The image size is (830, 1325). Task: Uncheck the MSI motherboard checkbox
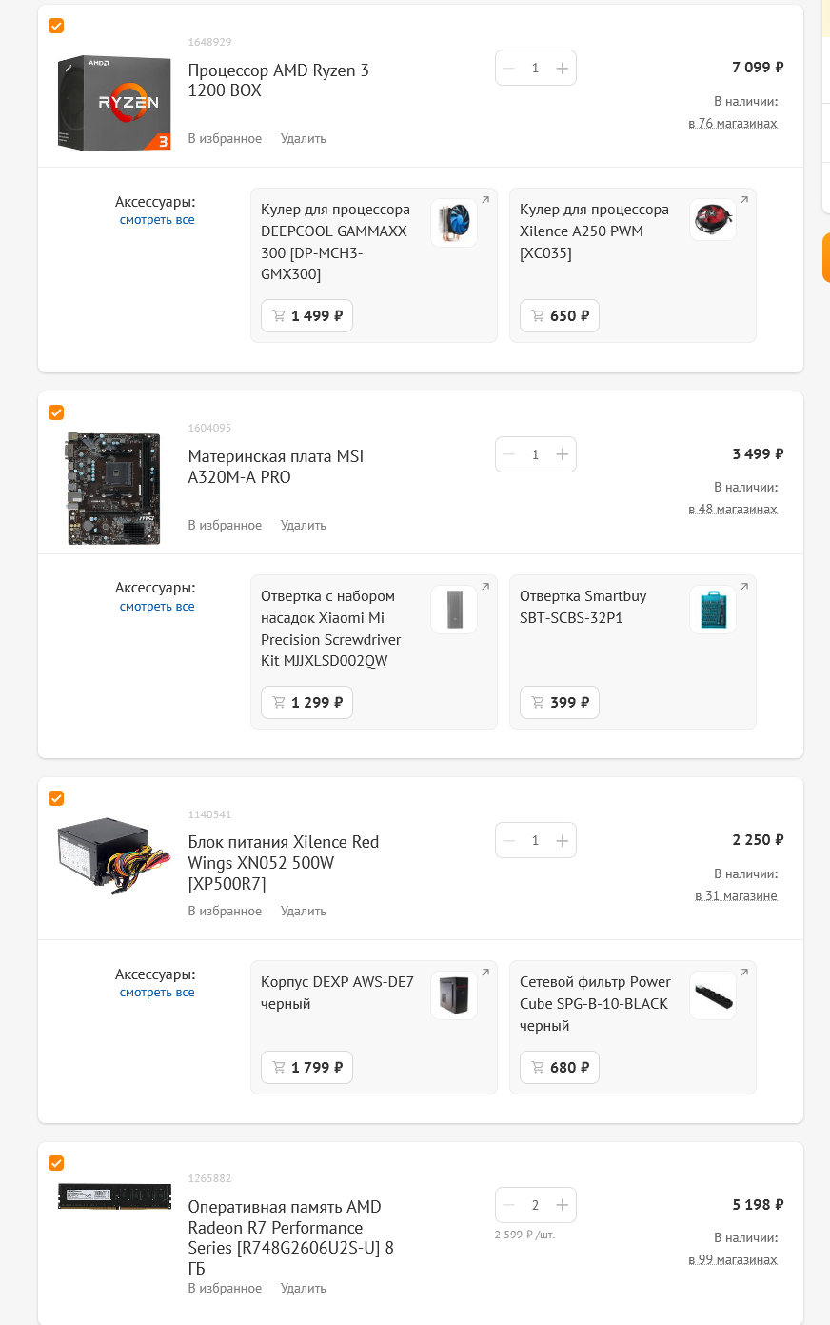click(x=56, y=412)
